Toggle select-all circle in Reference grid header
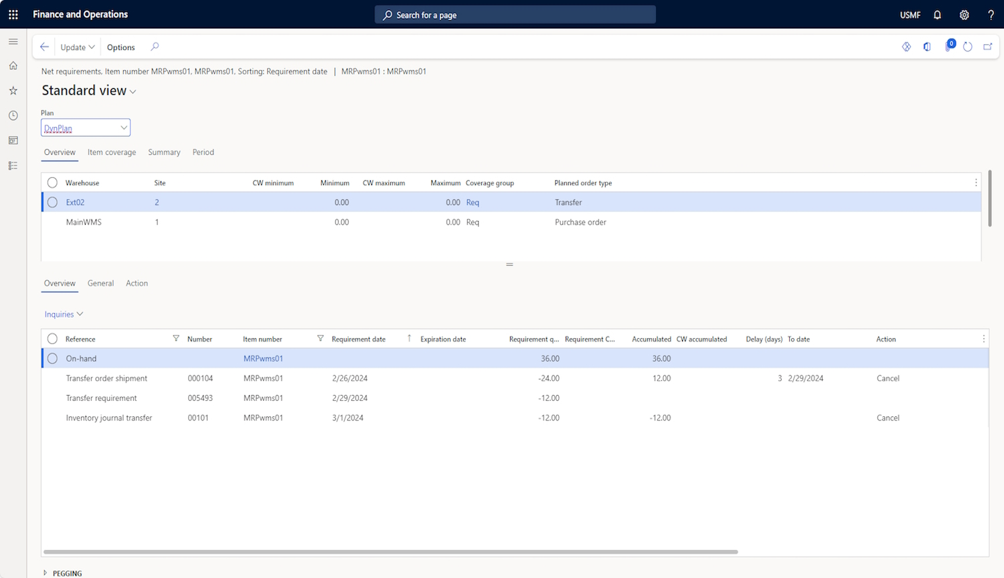This screenshot has width=1004, height=578. 52,339
